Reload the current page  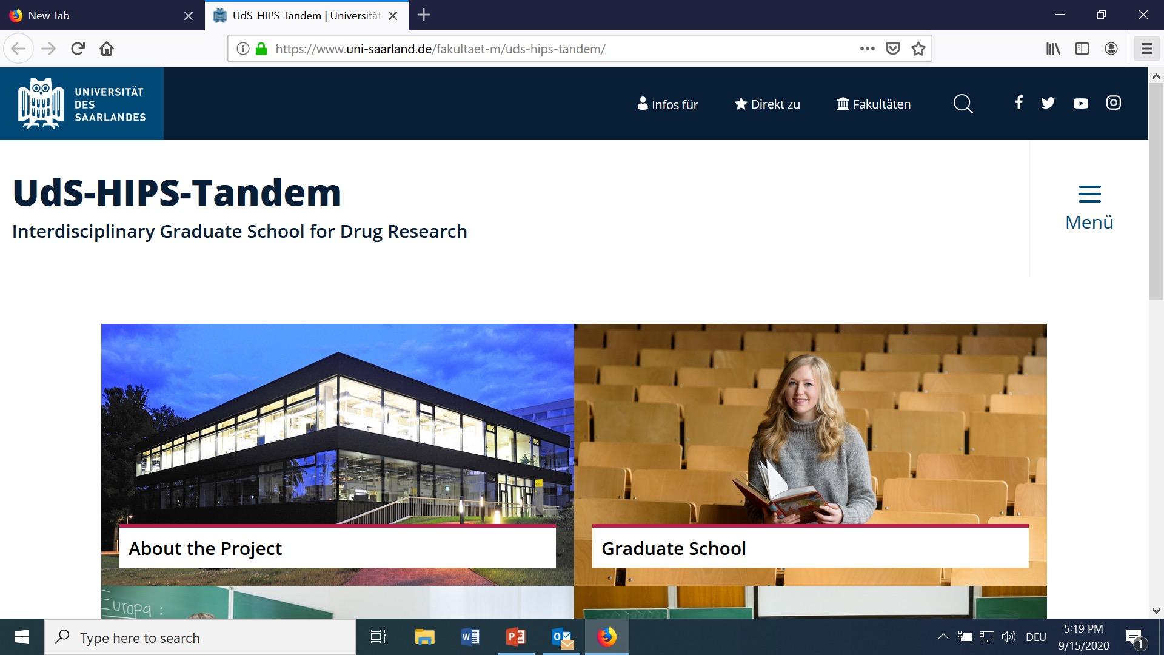click(x=78, y=49)
